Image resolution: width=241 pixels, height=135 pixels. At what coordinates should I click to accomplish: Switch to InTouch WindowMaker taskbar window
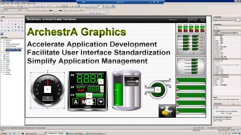coord(75,133)
